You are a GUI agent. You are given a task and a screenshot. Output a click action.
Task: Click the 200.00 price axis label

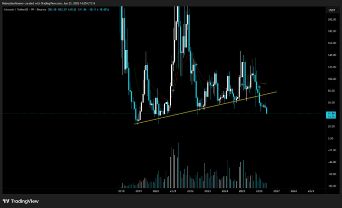point(332,20)
